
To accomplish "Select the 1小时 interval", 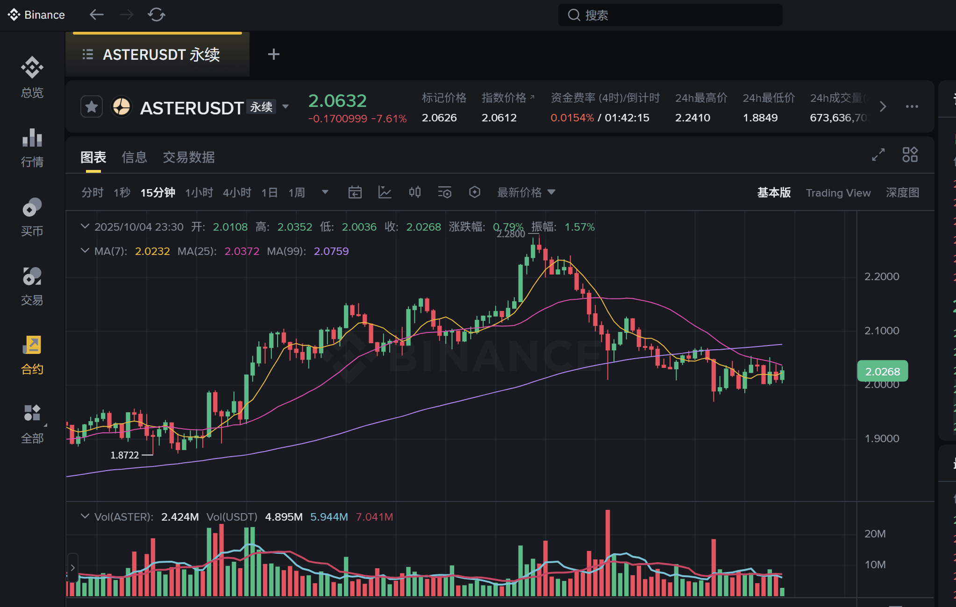I will pos(199,192).
